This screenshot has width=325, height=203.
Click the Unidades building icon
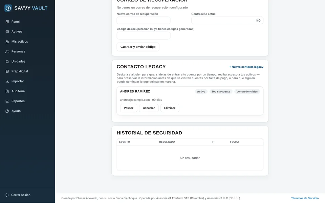pyautogui.click(x=7, y=62)
